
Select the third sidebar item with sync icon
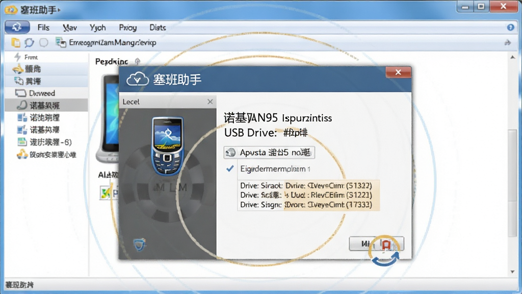coord(46,81)
